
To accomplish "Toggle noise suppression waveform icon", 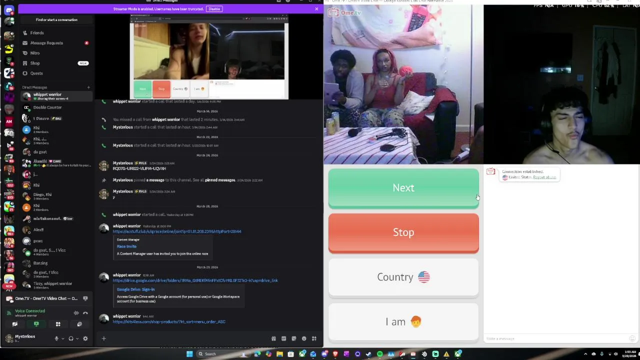I will pos(76,313).
